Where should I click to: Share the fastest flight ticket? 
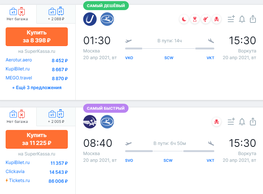tap(253, 121)
